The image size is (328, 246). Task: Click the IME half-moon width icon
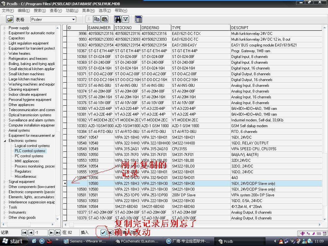pos(313,233)
